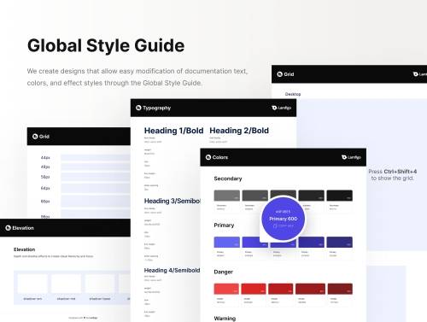This screenshot has width=427, height=322.
Task: Select the fourth Secondary dark swatch
Action: pos(311,196)
